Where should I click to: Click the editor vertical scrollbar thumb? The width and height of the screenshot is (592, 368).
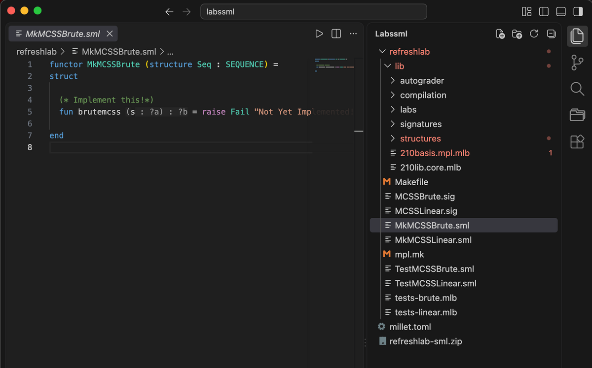pos(359,132)
